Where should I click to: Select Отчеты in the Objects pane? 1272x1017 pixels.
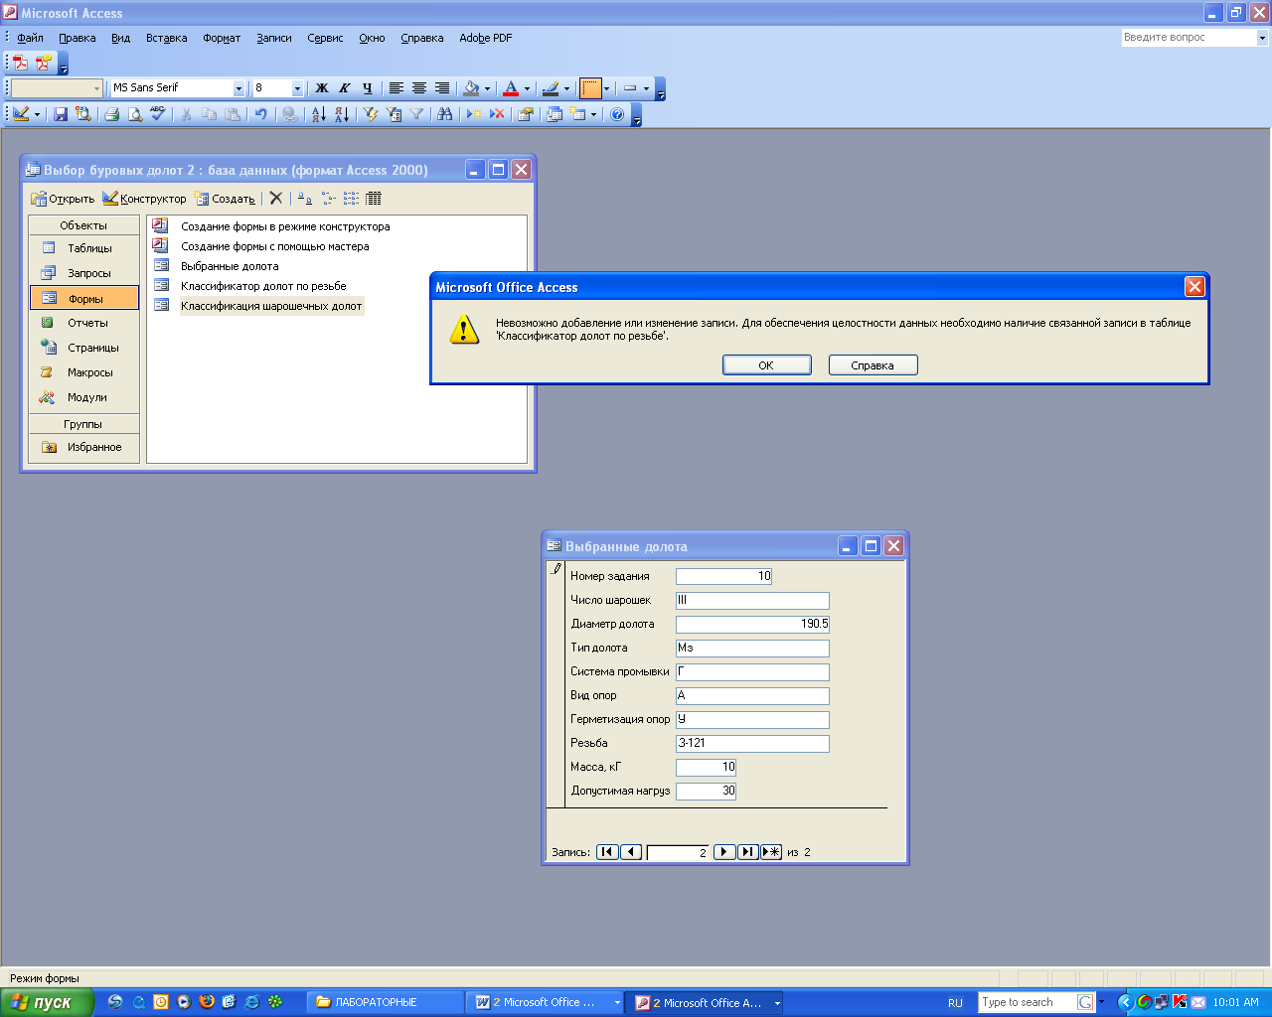84,323
